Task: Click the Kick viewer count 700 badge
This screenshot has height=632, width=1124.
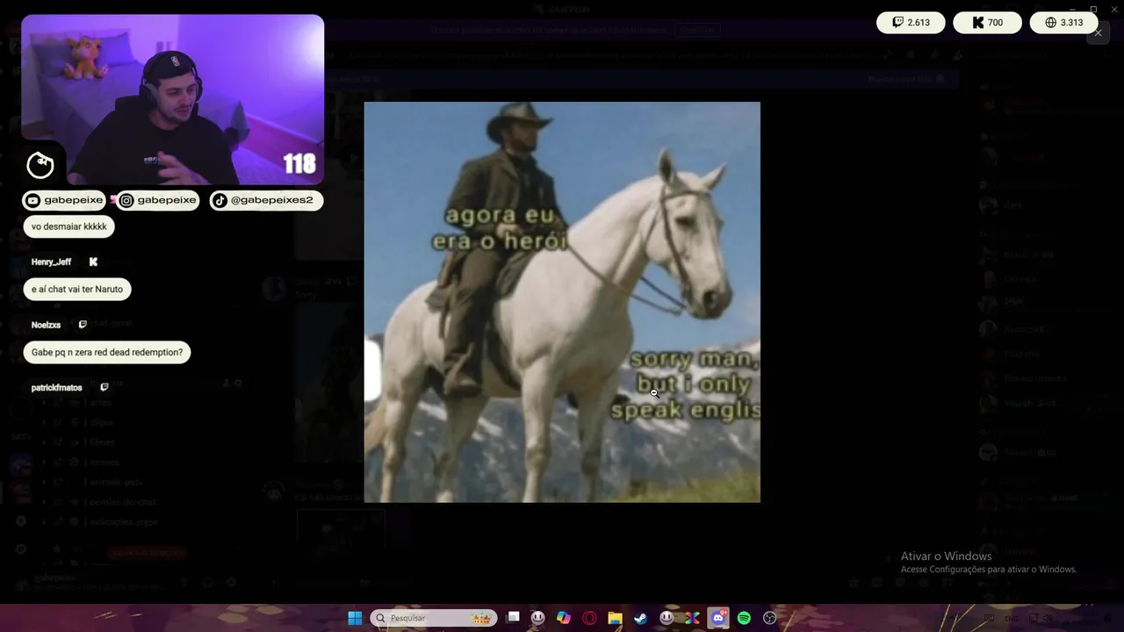Action: pyautogui.click(x=987, y=23)
